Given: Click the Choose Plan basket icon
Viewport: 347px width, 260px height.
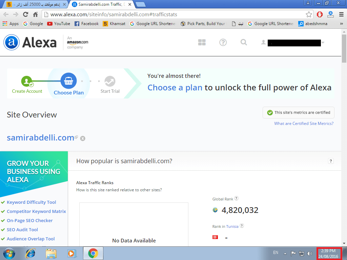Looking at the screenshot, I should point(68,81).
